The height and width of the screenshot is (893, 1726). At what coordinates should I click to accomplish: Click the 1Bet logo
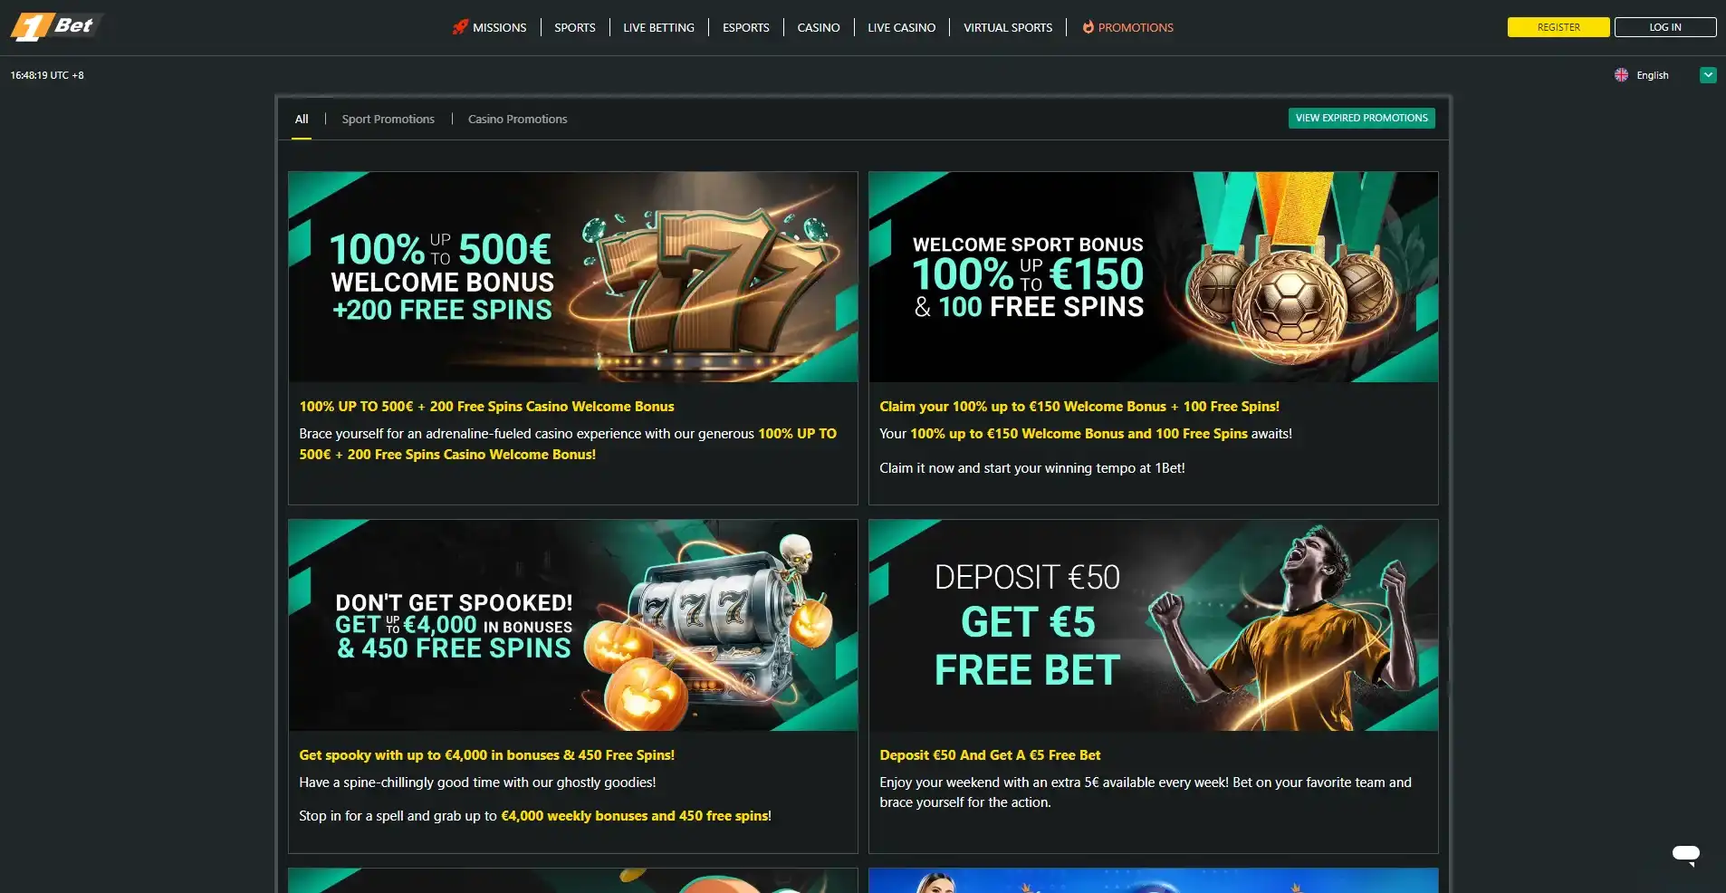coord(54,26)
